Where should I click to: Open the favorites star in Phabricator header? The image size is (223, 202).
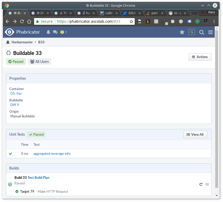[x=182, y=32]
